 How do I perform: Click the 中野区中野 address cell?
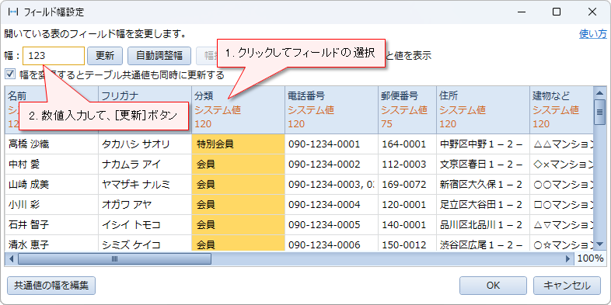pyautogui.click(x=483, y=144)
